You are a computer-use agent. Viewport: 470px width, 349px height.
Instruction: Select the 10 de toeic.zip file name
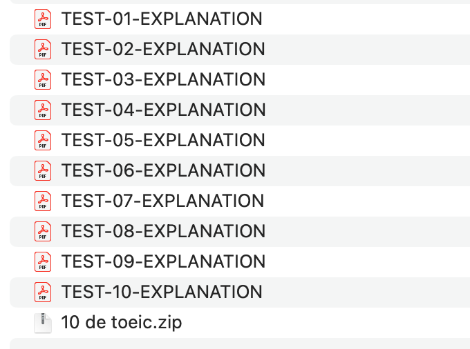(122, 323)
